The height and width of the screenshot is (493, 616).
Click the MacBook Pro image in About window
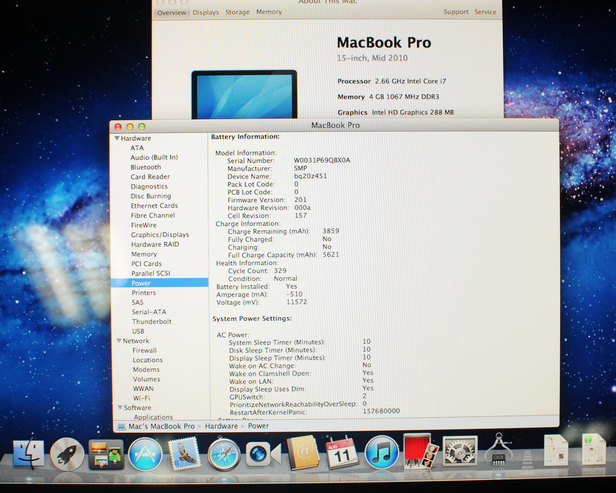[x=244, y=94]
